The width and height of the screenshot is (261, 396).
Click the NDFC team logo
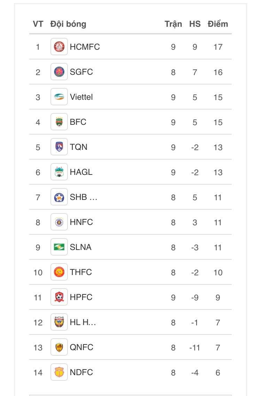click(x=59, y=372)
